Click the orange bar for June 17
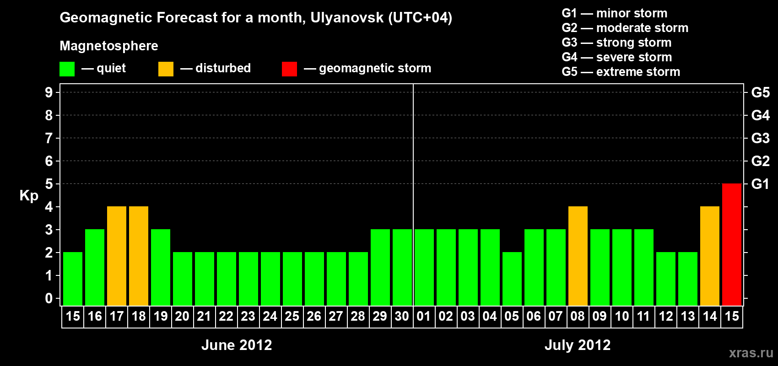This screenshot has width=778, height=366. pyautogui.click(x=117, y=256)
